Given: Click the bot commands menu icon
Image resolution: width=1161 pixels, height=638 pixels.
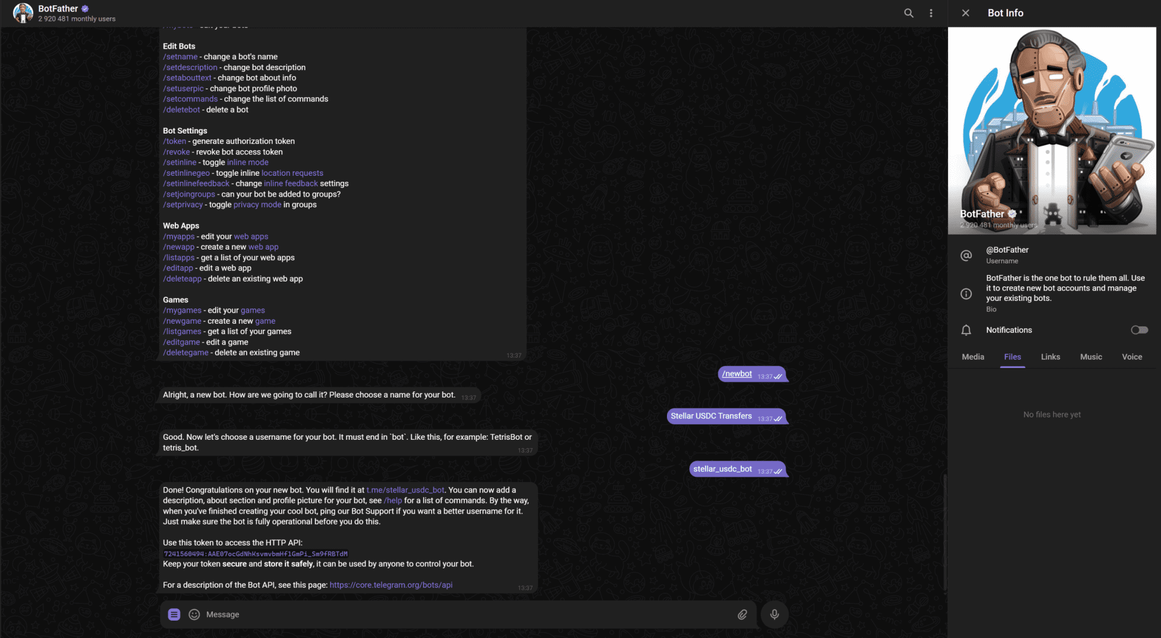Looking at the screenshot, I should coord(174,614).
